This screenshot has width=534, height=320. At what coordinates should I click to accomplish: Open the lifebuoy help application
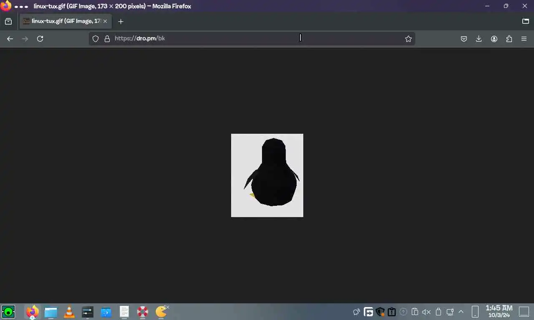[x=143, y=312]
